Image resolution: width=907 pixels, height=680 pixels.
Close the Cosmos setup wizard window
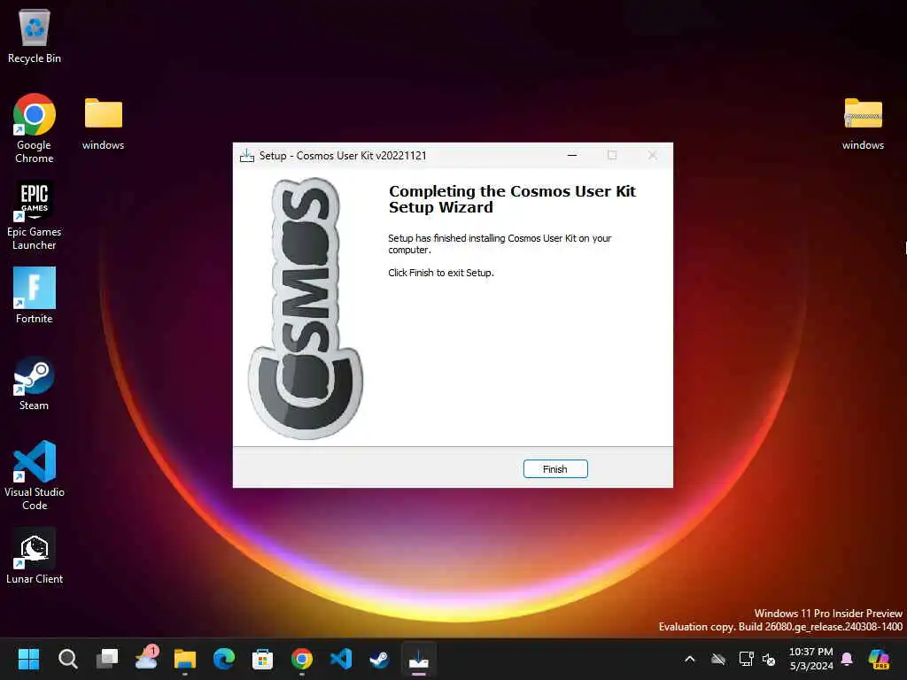click(653, 155)
